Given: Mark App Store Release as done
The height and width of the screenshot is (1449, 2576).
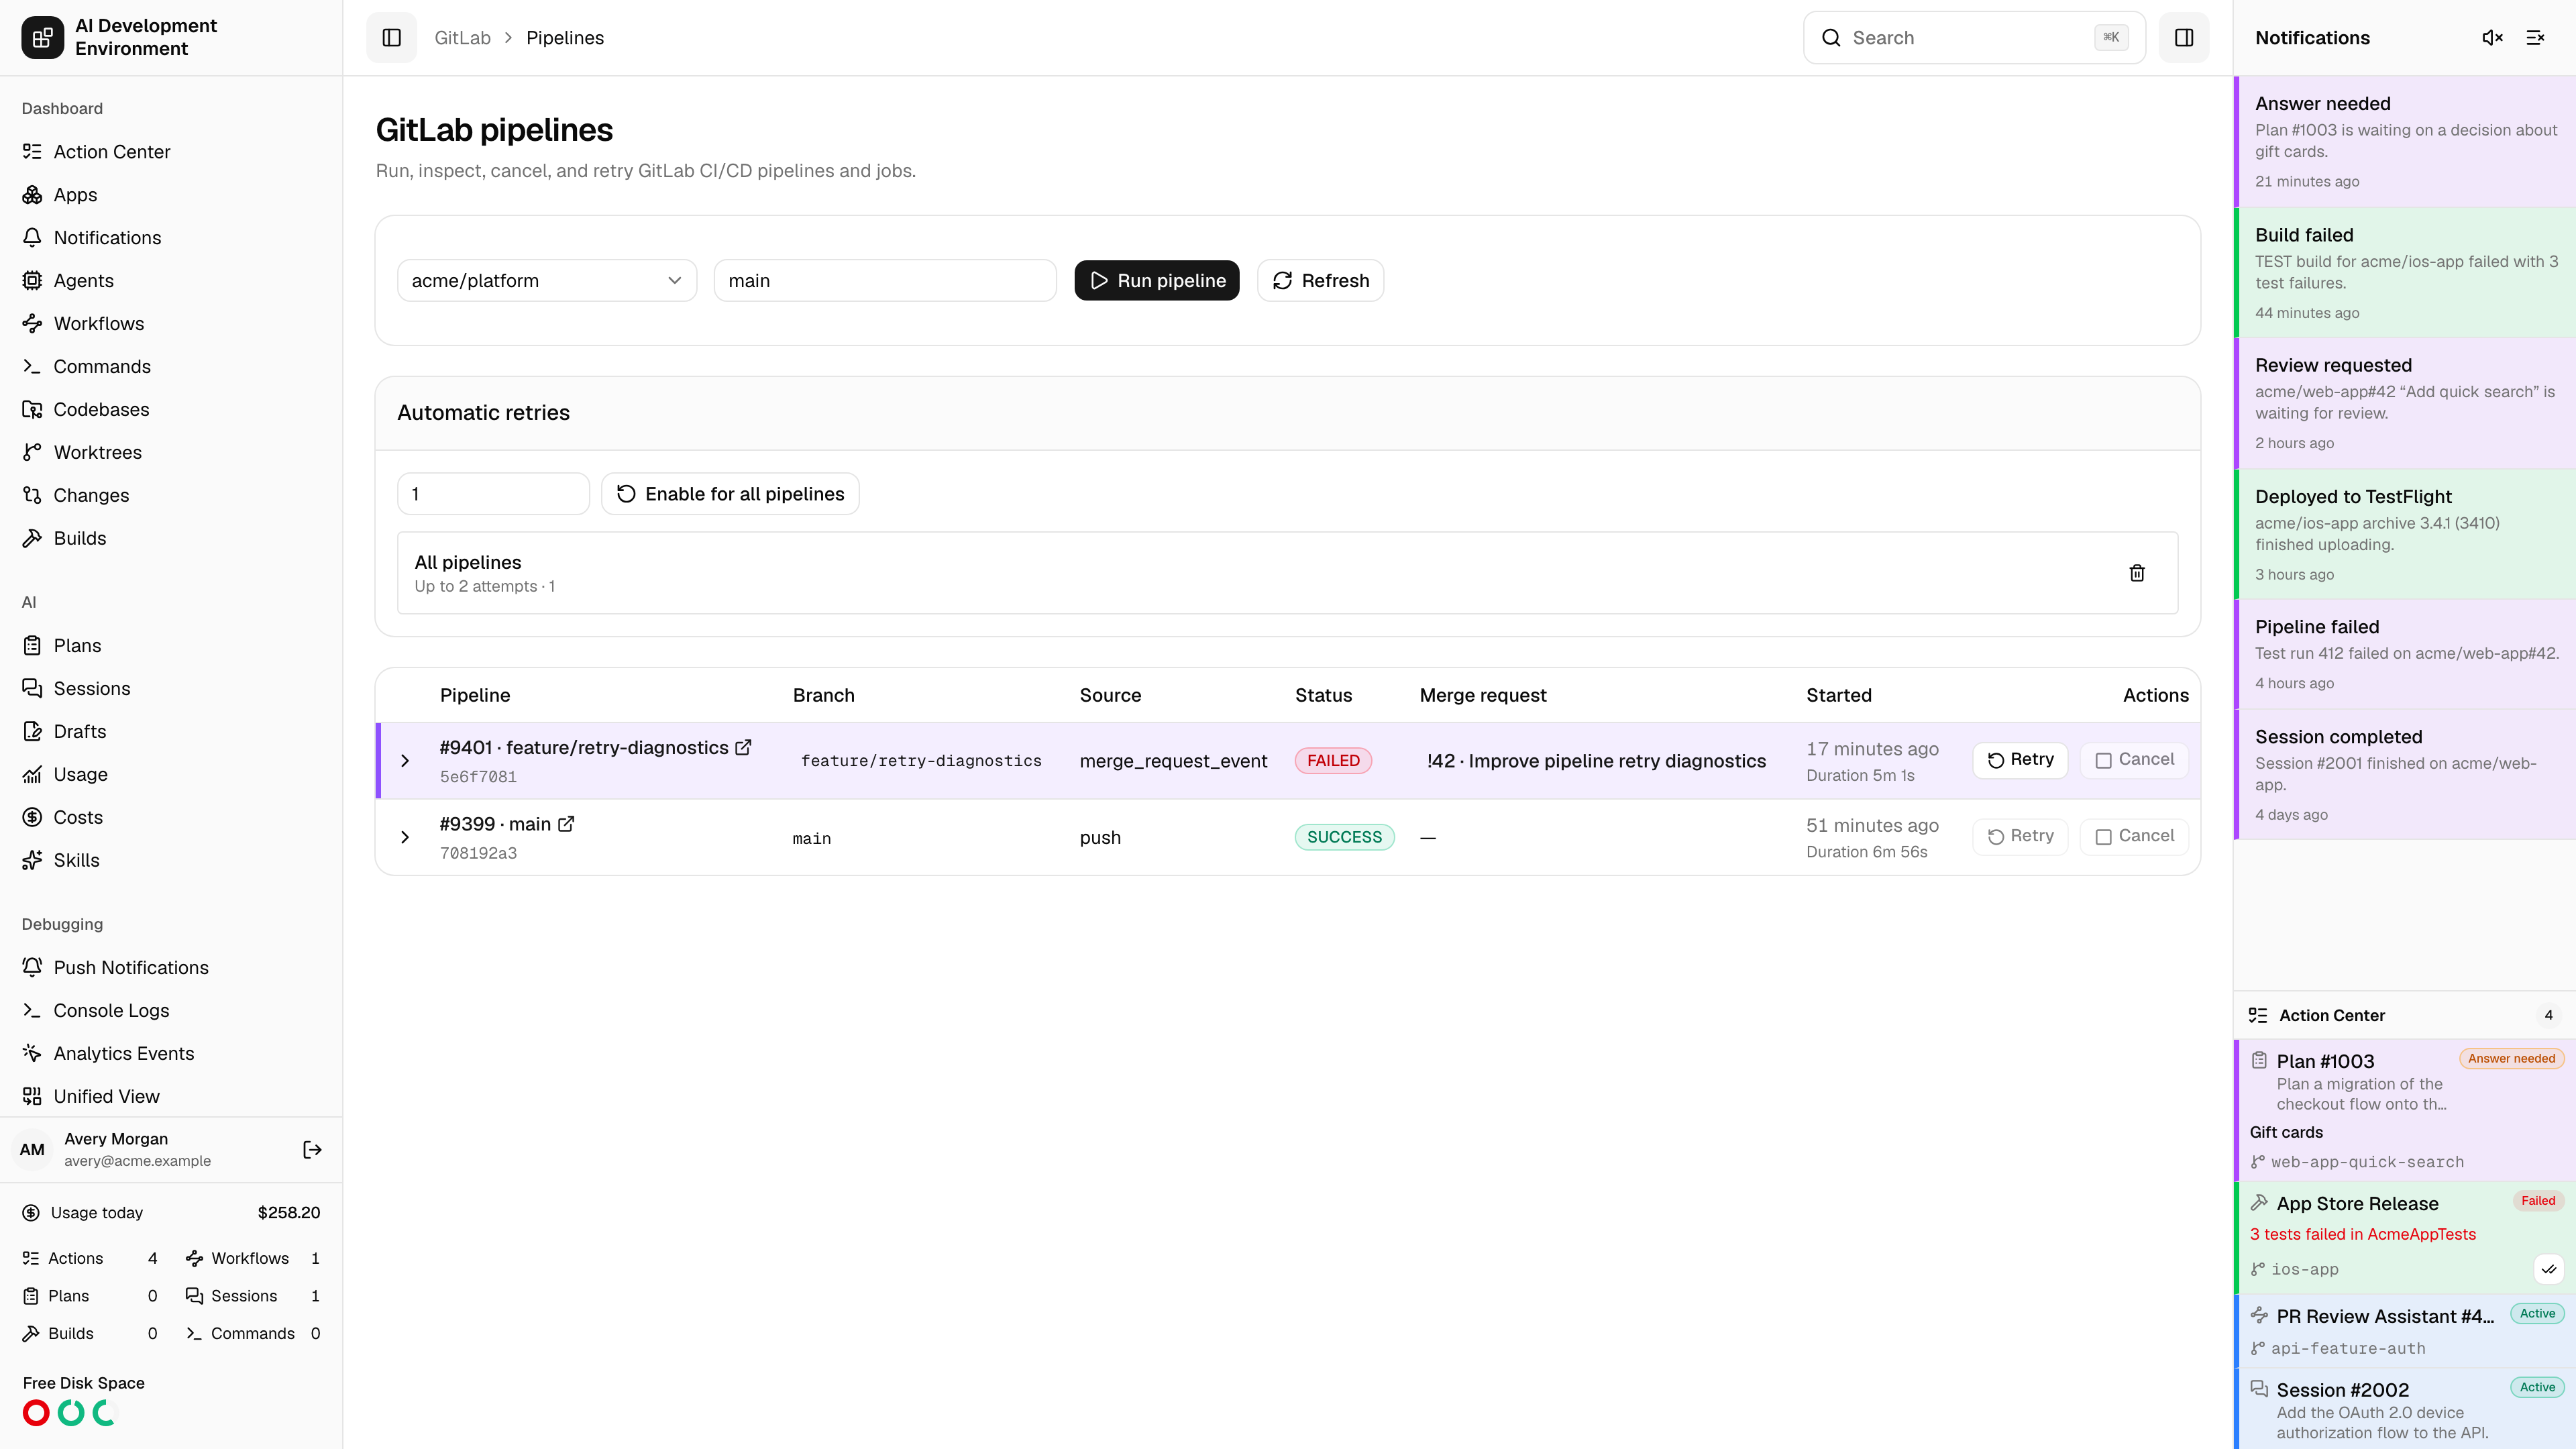Looking at the screenshot, I should coord(2549,1269).
